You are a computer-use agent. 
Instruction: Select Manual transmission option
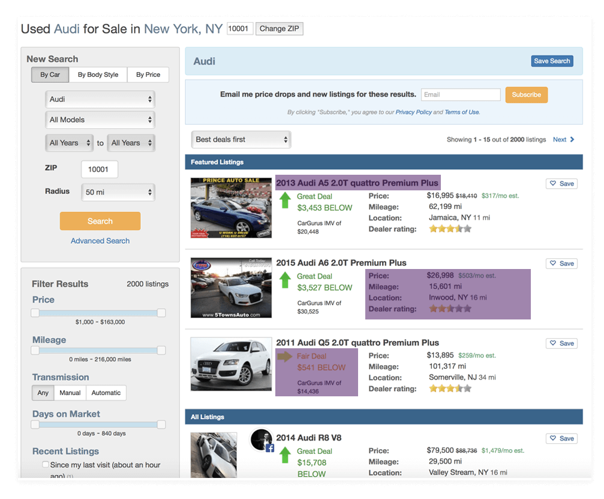[x=70, y=393]
